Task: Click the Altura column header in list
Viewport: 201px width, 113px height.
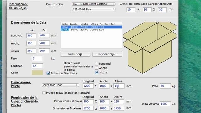Action: pyautogui.click(x=94, y=24)
